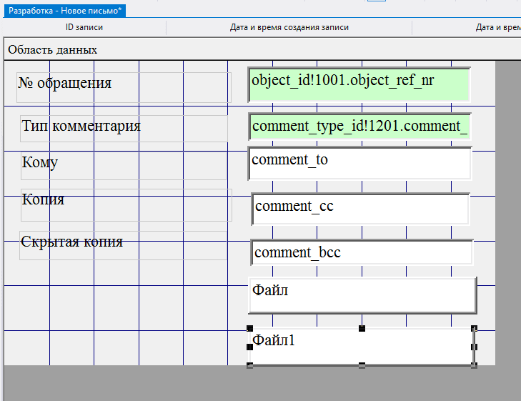Click the bottom-middle resize handle of Файл1
The width and height of the screenshot is (521, 401).
[362, 365]
